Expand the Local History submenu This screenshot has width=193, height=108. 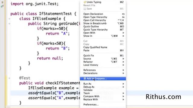coord(103,65)
